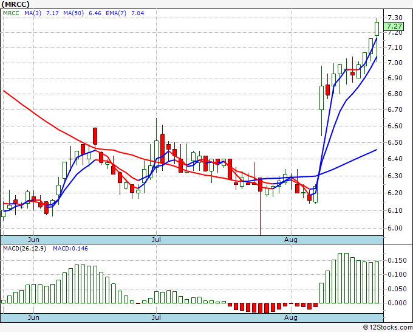Screen dimensions: 413x332
Task: Click the red candle with long wick below 6.00
Action: [260, 185]
